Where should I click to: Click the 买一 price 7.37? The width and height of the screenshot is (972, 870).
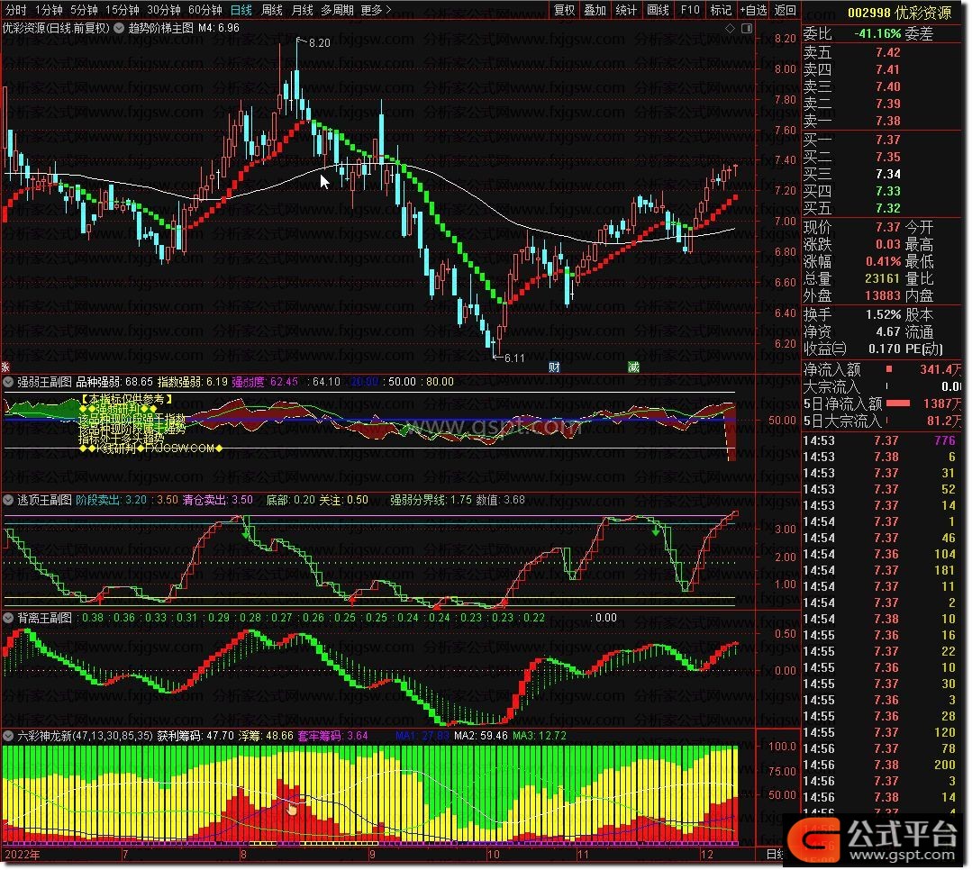[887, 140]
